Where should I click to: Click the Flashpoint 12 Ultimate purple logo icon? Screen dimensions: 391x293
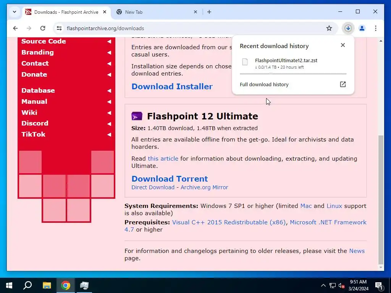tap(137, 116)
